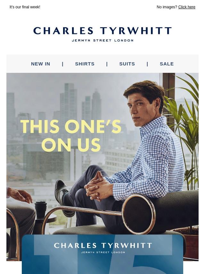The image size is (205, 274).
Task: Click the round chrome chair armrest
Action: click(x=139, y=214)
